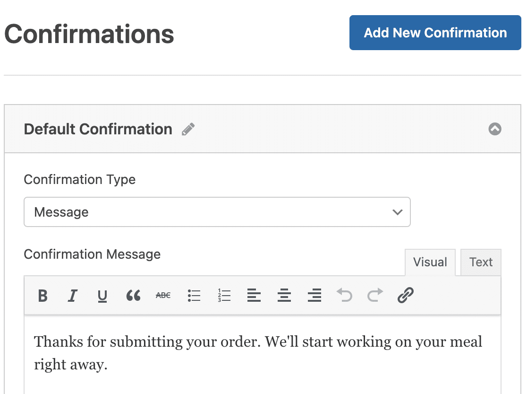
Task: Redo the last undone edit
Action: pyautogui.click(x=375, y=295)
